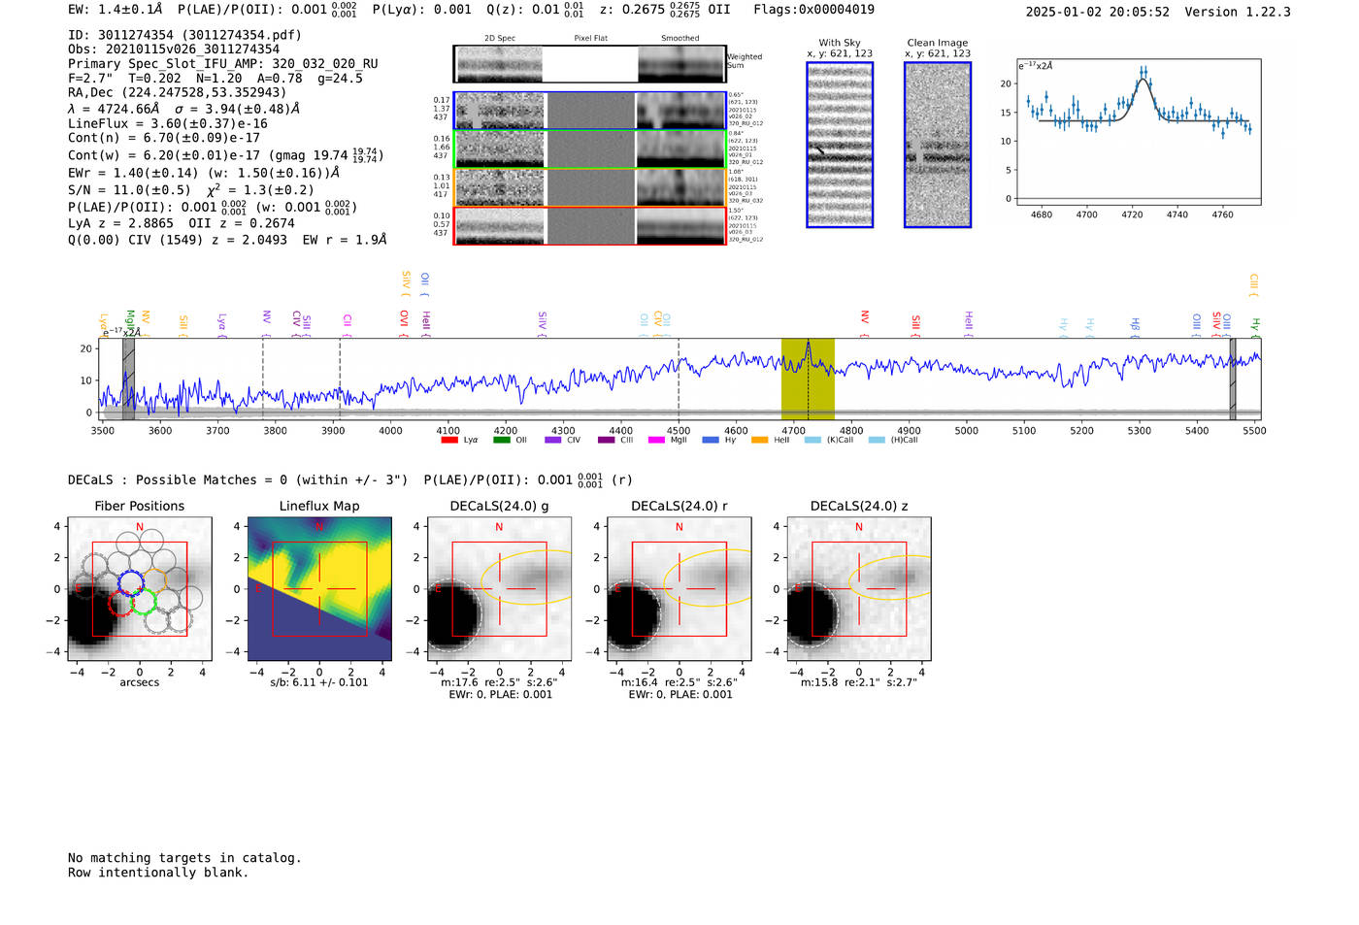Select the orange-bordered 2D spectrum row

[x=590, y=187]
